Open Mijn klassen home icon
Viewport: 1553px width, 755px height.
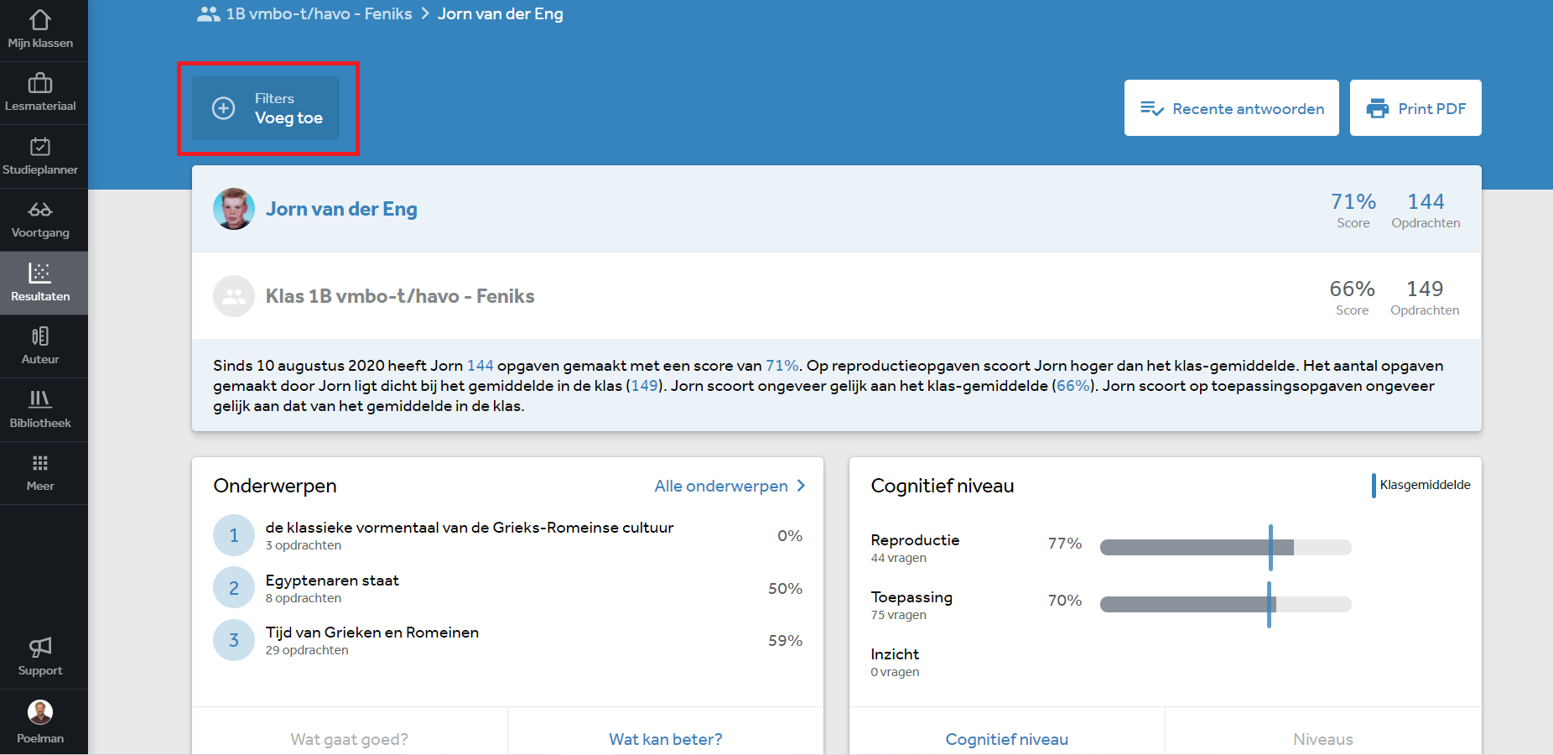[40, 19]
